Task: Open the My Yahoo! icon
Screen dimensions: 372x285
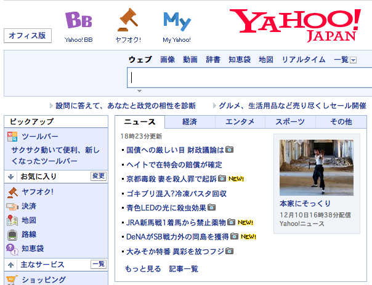Action: pos(177,22)
